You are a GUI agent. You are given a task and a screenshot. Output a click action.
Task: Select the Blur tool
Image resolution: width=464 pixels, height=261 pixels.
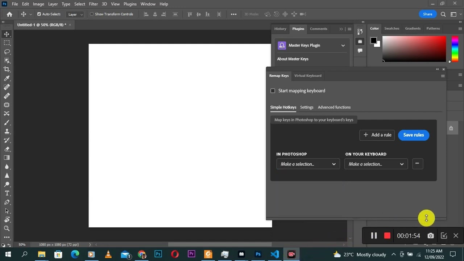click(x=7, y=167)
